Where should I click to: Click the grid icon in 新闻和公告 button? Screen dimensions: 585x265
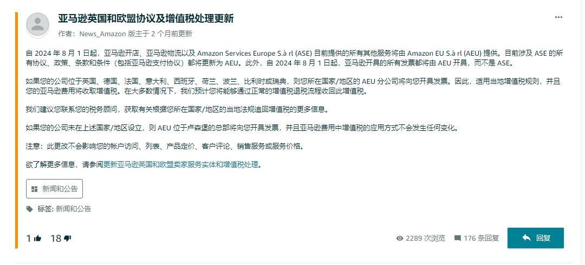coord(34,189)
